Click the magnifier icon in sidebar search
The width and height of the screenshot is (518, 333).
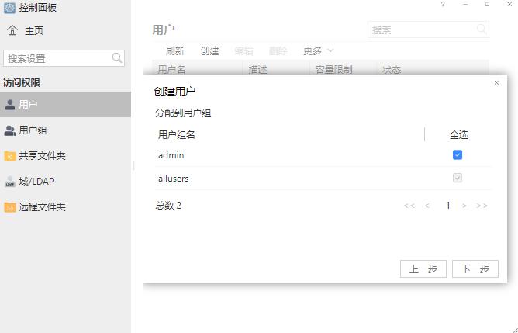pos(118,58)
